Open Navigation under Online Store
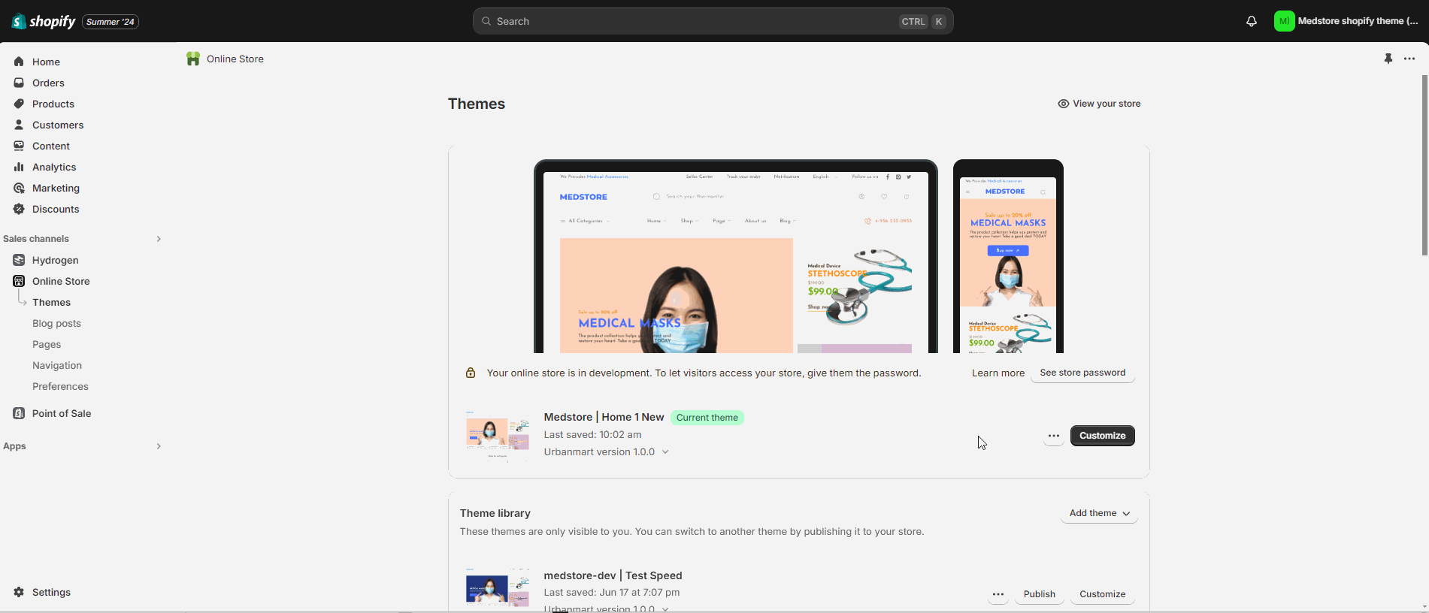 coord(57,365)
